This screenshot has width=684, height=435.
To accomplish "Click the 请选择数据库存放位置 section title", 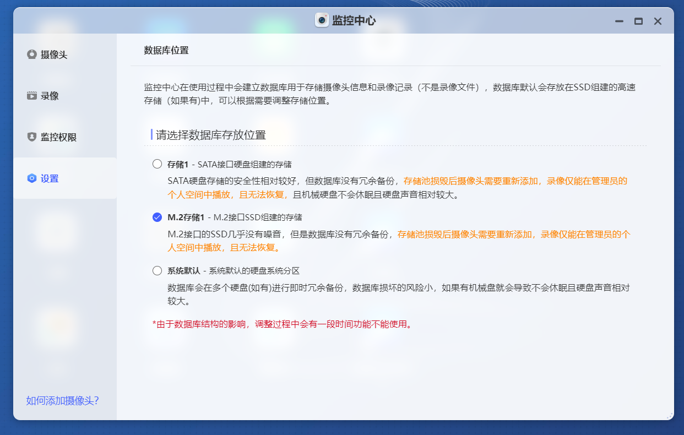I will point(211,135).
